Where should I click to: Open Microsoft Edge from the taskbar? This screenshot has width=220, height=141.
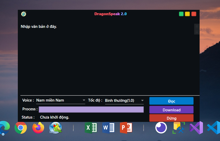pyautogui.click(x=4, y=128)
